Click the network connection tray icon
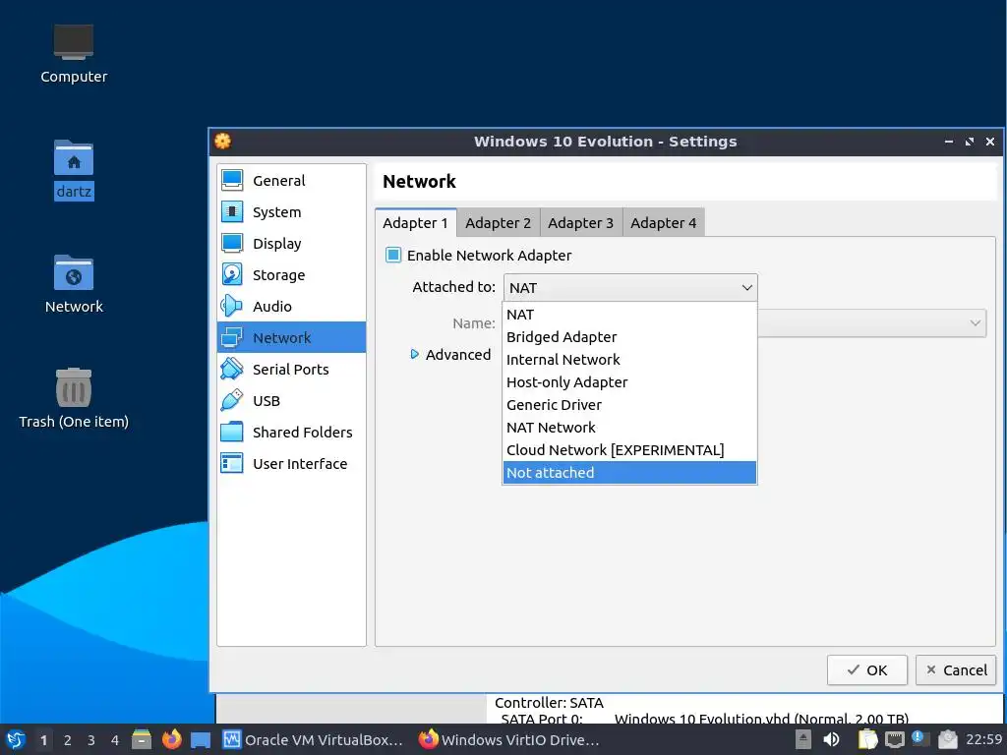 point(894,740)
